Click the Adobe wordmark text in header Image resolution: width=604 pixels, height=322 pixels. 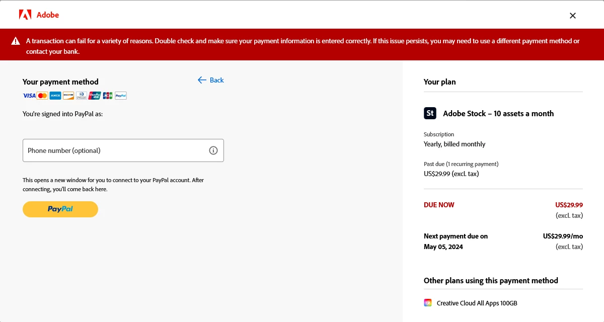coord(48,15)
